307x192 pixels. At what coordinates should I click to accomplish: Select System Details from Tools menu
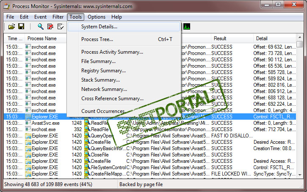124,27
